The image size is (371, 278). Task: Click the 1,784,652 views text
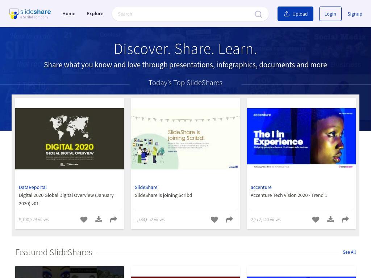tap(150, 220)
